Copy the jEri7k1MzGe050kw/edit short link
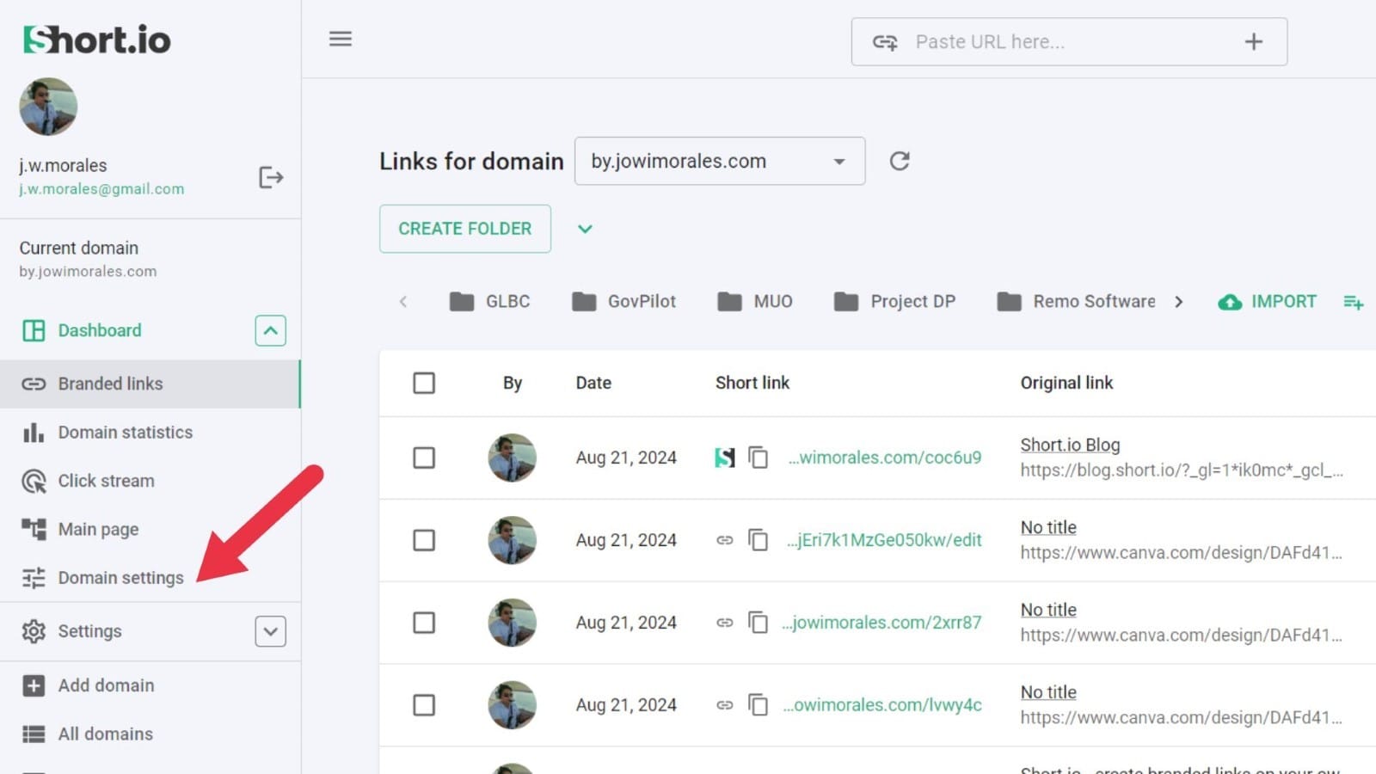The height and width of the screenshot is (774, 1376). (758, 540)
